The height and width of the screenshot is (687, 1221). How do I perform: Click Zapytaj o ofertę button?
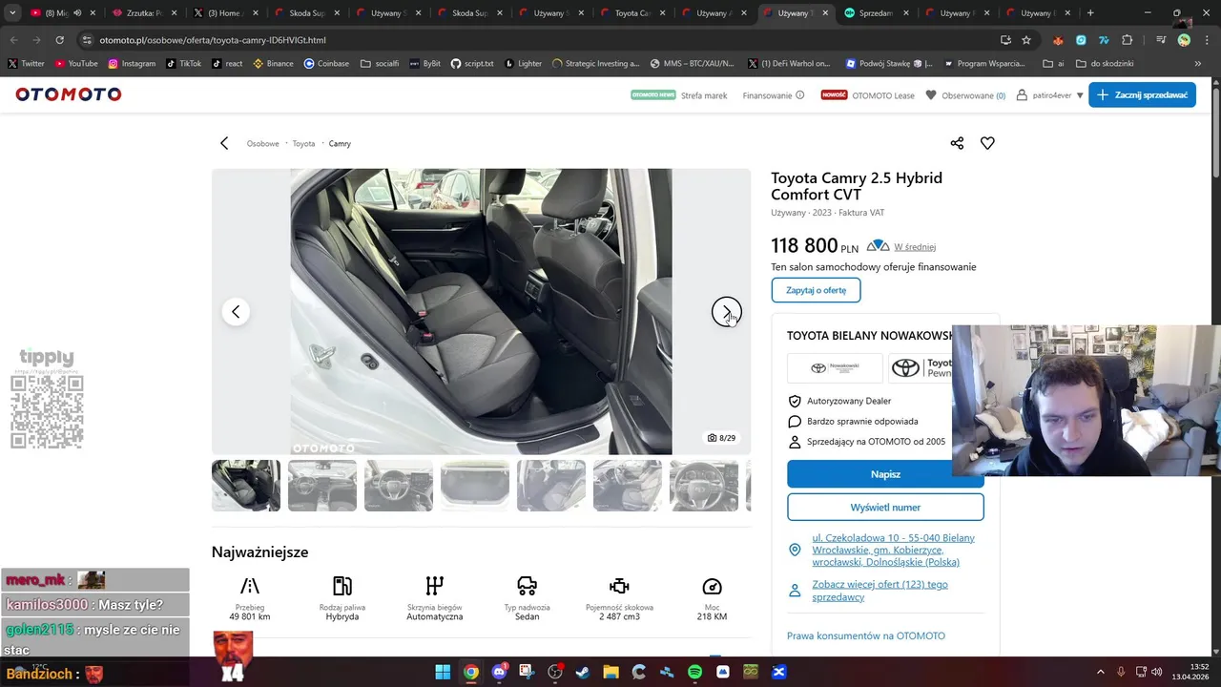click(816, 290)
